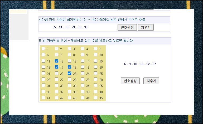
Task: Toggle the number 28 checkbox
Action: pyautogui.click(x=70, y=79)
